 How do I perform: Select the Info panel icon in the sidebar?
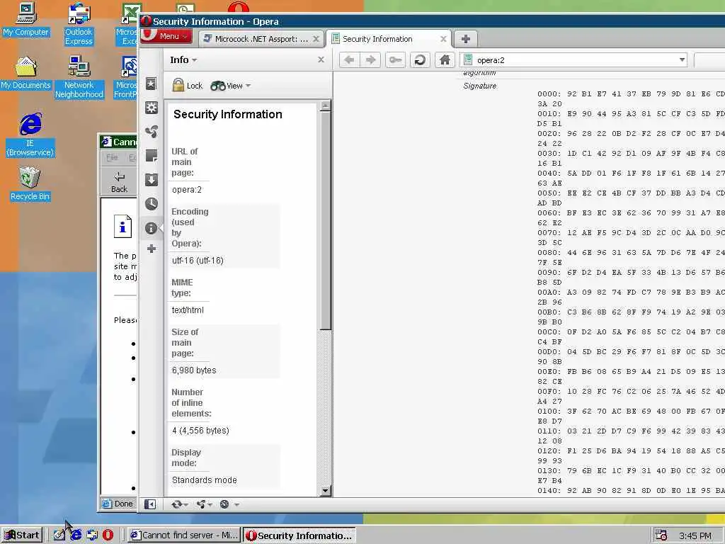tap(152, 228)
